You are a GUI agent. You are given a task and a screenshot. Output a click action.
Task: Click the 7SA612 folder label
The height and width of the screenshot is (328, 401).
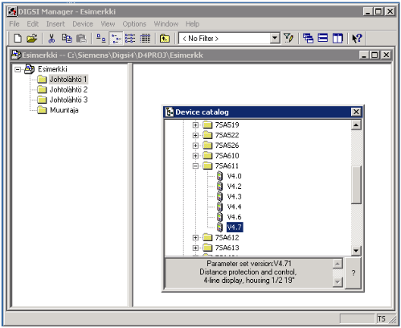tap(227, 237)
